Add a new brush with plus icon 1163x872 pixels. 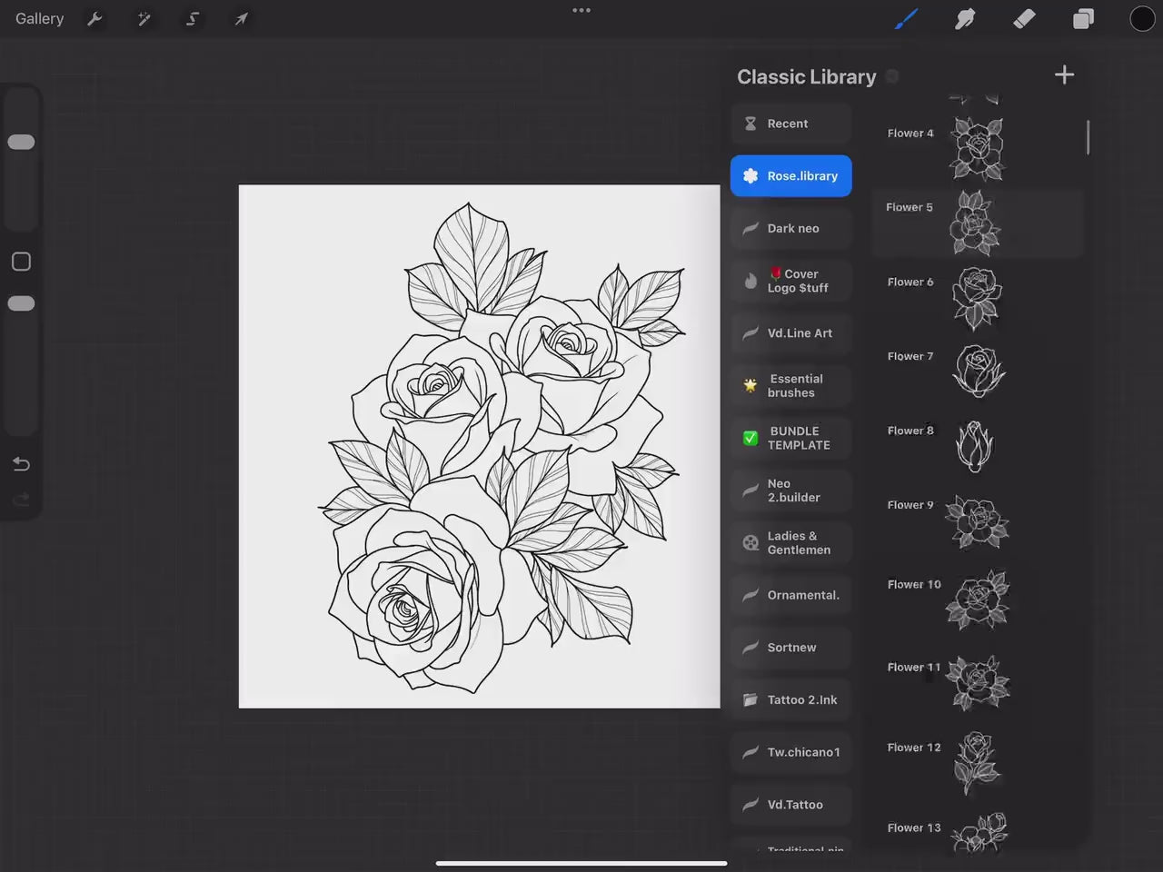pyautogui.click(x=1064, y=74)
